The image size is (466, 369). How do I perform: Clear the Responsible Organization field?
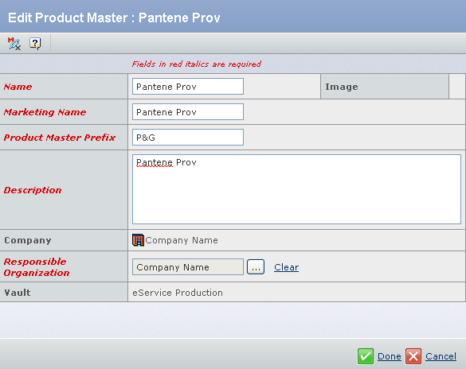[x=286, y=267]
